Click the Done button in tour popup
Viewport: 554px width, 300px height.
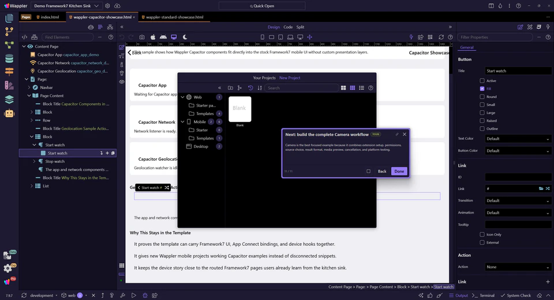tap(399, 172)
